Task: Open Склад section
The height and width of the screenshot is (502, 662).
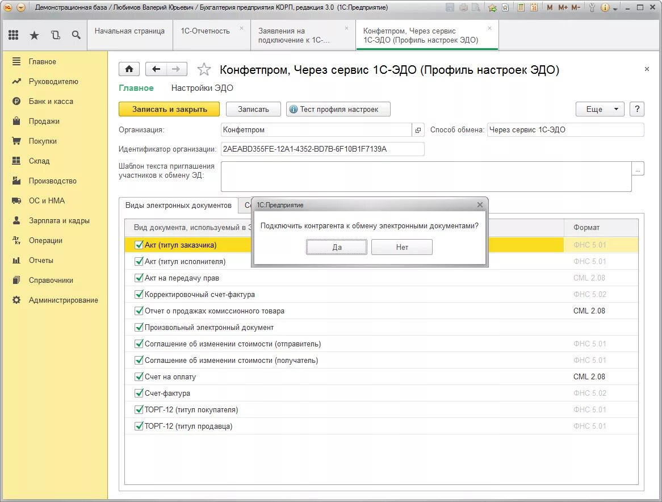Action: click(x=39, y=161)
